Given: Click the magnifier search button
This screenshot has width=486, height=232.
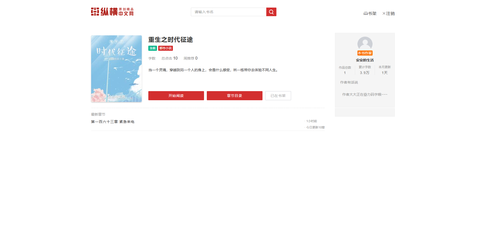Looking at the screenshot, I should (271, 12).
